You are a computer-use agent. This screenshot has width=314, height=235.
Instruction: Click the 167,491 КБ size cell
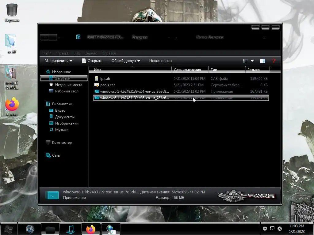[x=259, y=91]
